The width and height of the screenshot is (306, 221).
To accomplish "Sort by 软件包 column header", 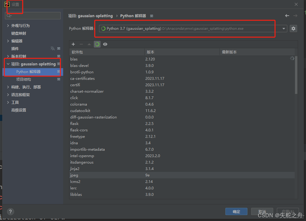I will [107, 52].
